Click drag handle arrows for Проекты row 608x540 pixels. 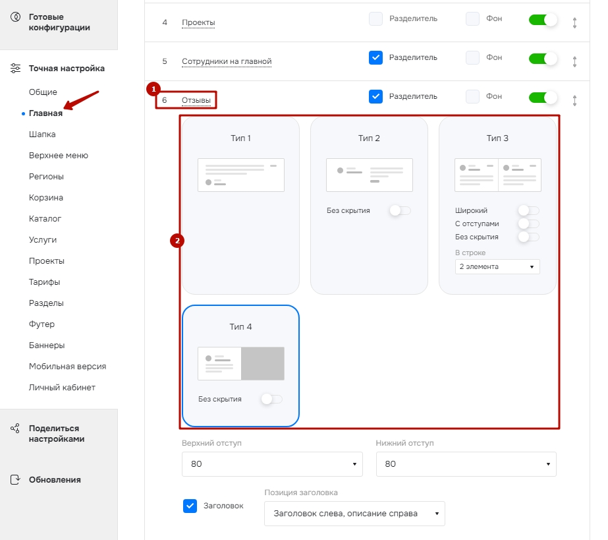point(574,22)
